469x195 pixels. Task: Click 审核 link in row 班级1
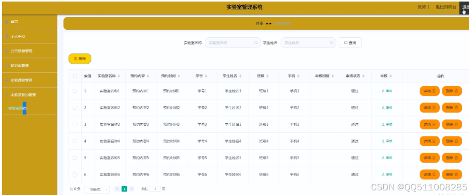[x=387, y=91]
